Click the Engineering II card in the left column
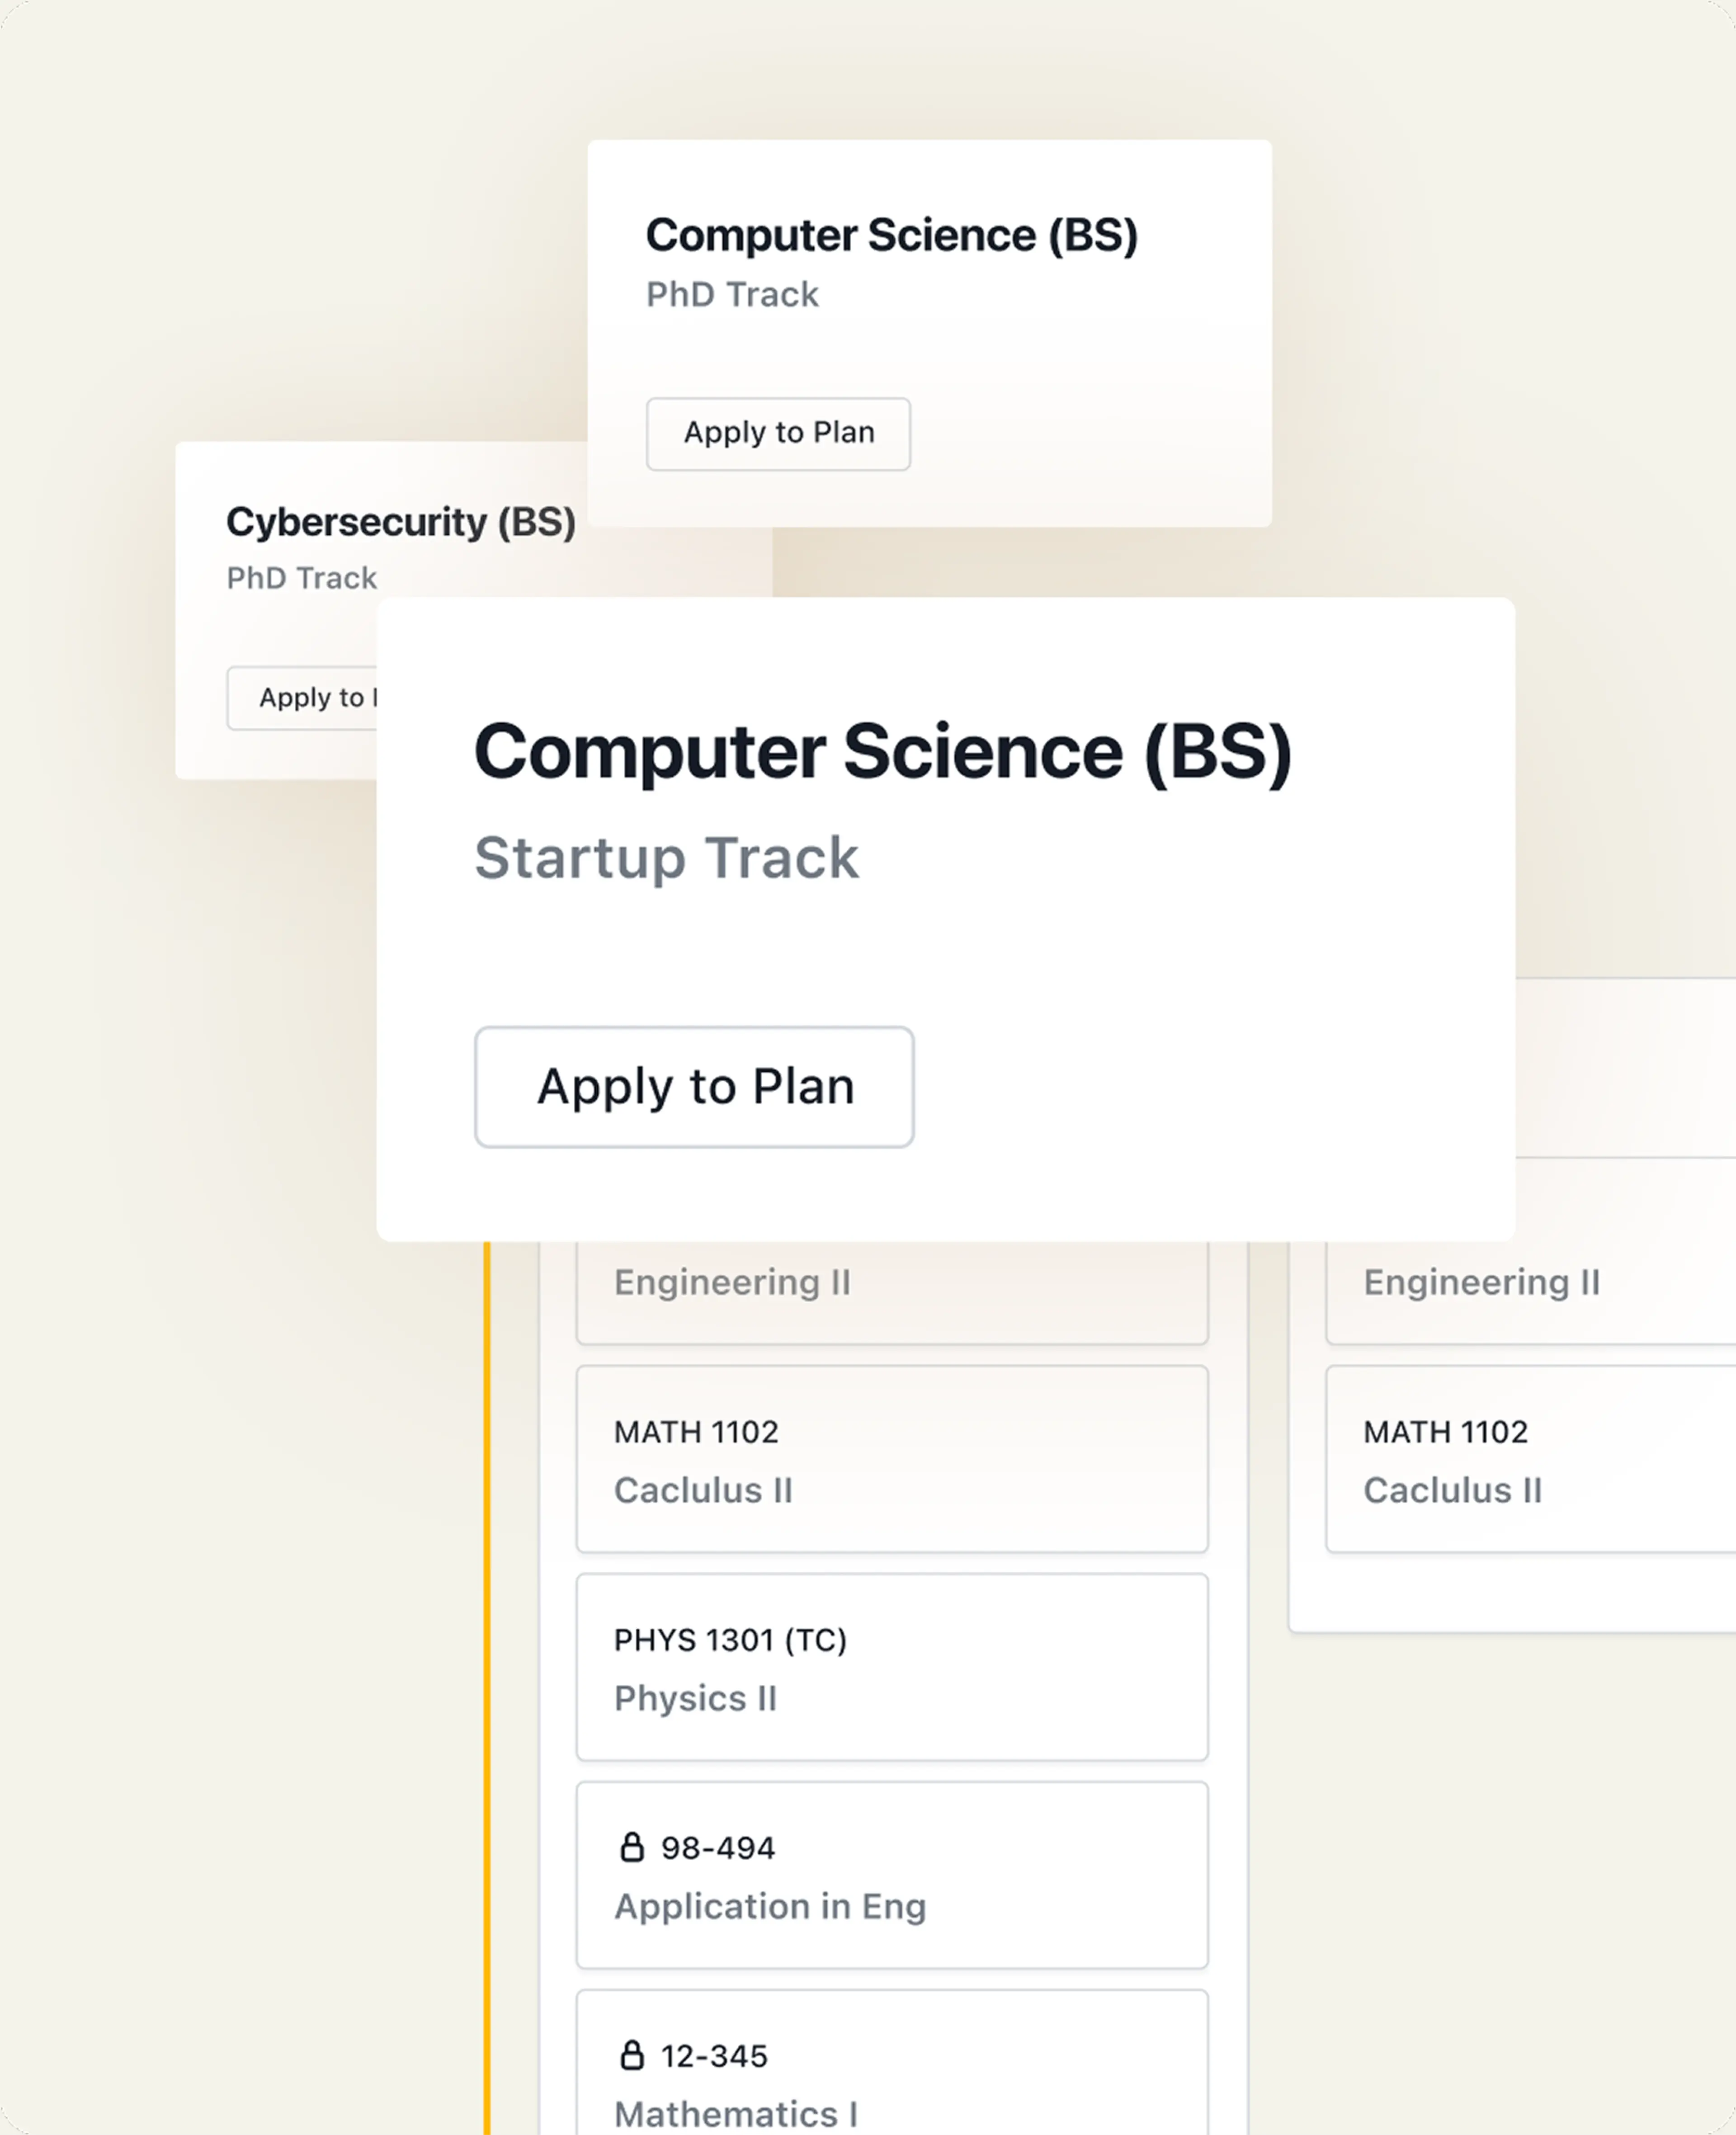This screenshot has width=1736, height=2135. pyautogui.click(x=891, y=1290)
